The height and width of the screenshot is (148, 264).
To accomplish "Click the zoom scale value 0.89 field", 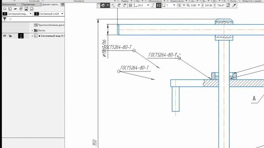I will click(x=193, y=5).
